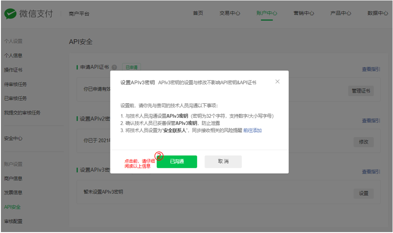Image resolution: width=393 pixels, height=233 pixels.
Task: Choose 安全中心 from the sidebar
Action: point(13,139)
